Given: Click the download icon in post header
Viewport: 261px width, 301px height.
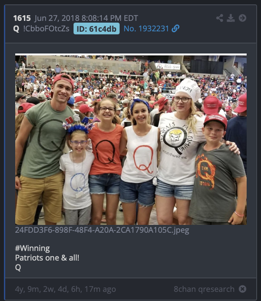Looking at the screenshot, I should [x=231, y=18].
